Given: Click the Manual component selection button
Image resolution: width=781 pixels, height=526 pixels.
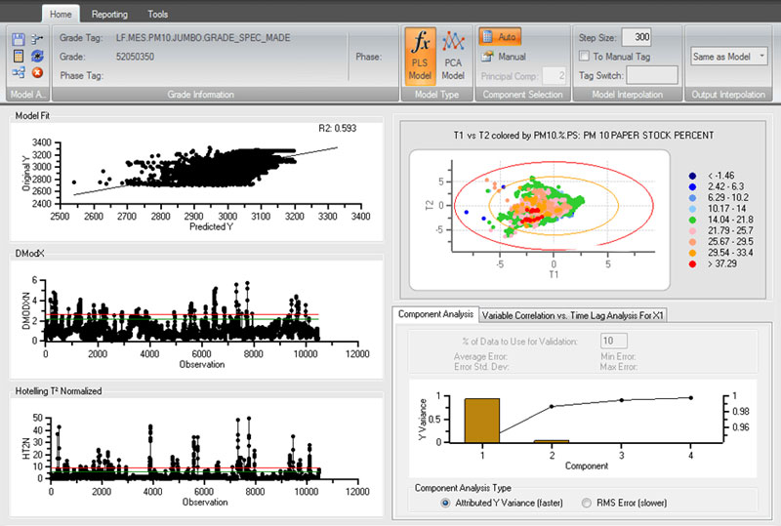Looking at the screenshot, I should [504, 57].
